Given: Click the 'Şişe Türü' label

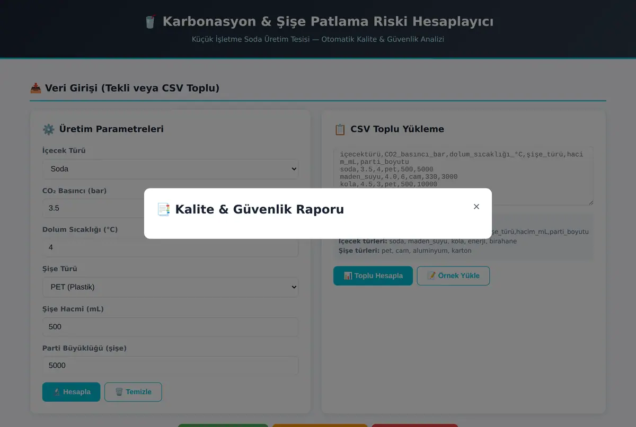Looking at the screenshot, I should click(x=60, y=269).
